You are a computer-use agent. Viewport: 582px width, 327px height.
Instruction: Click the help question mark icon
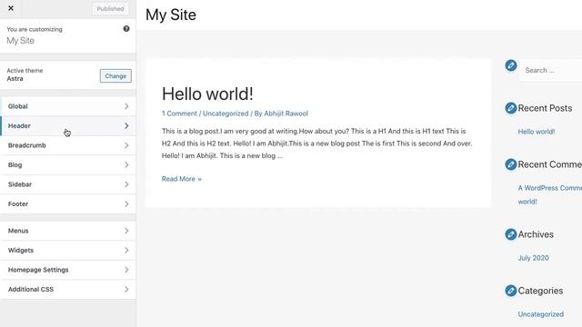(x=126, y=28)
